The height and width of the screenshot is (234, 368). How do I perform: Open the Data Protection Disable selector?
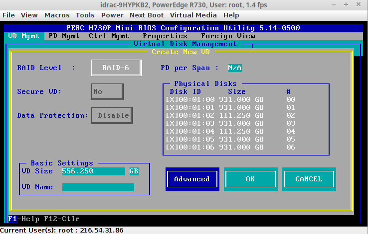pyautogui.click(x=112, y=115)
